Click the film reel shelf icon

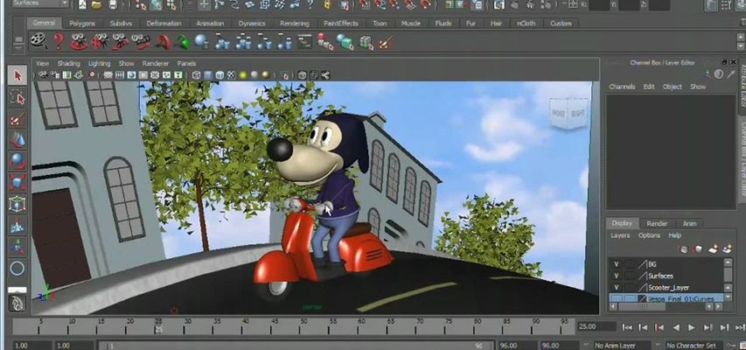click(38, 40)
